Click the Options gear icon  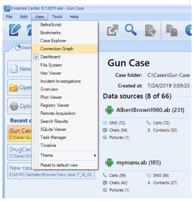click(x=14, y=106)
